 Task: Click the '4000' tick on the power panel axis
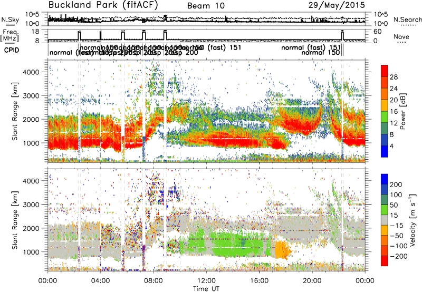click(31, 72)
